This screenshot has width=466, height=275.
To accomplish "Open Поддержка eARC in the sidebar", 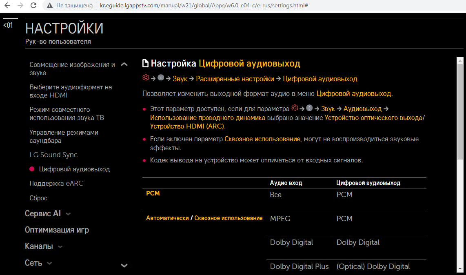I will [x=56, y=184].
